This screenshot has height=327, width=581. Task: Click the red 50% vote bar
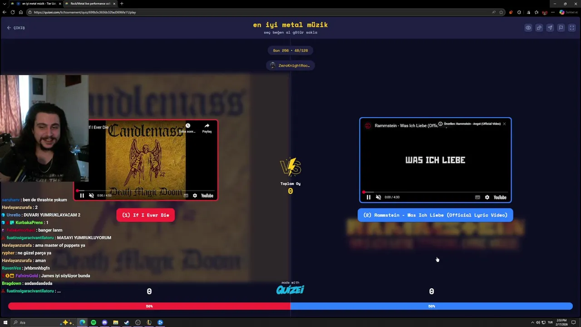pos(149,306)
